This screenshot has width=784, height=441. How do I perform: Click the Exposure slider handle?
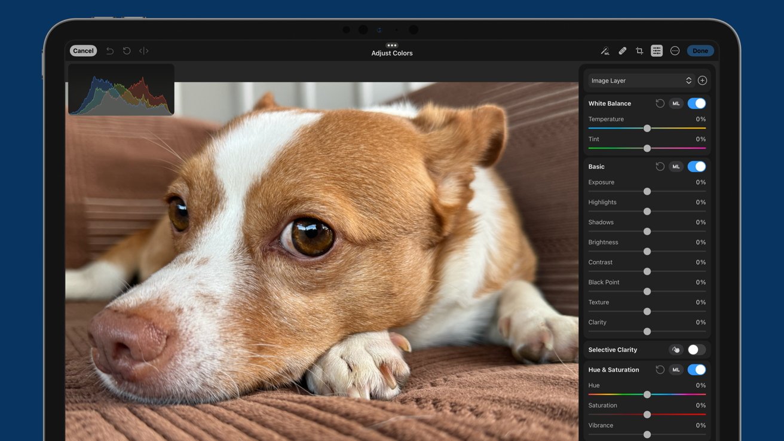[x=647, y=192]
